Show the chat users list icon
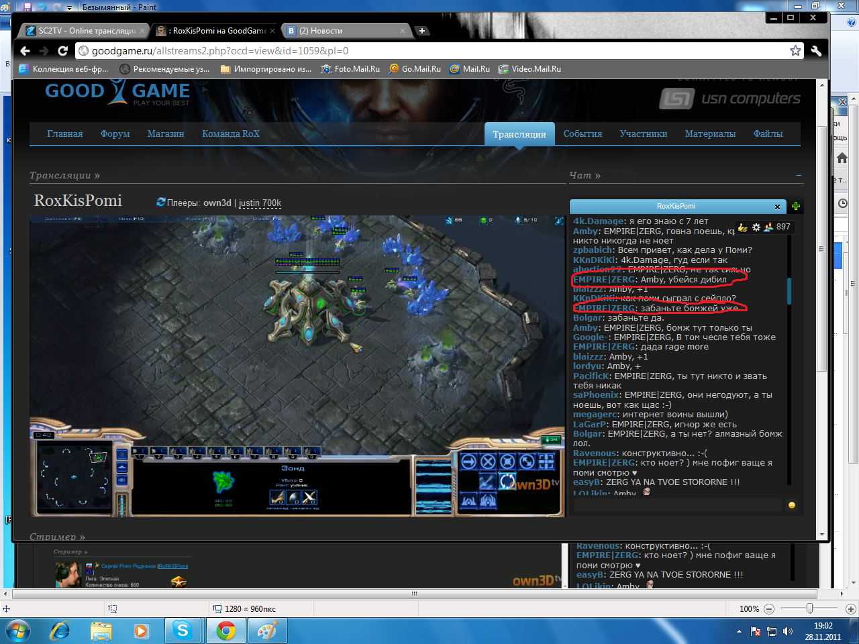The image size is (859, 644). (x=768, y=227)
